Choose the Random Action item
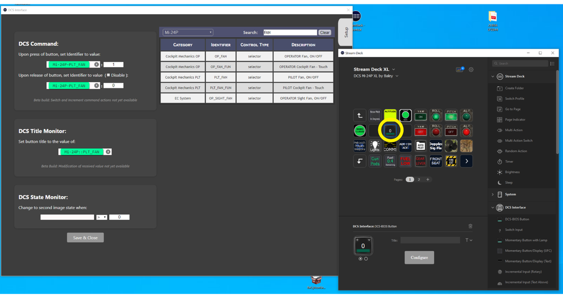The image size is (563, 298). click(516, 151)
